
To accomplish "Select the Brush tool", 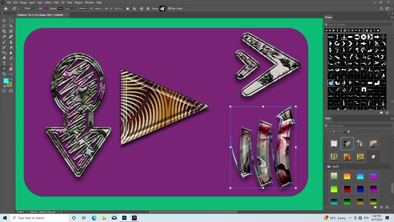I will click(x=4, y=42).
